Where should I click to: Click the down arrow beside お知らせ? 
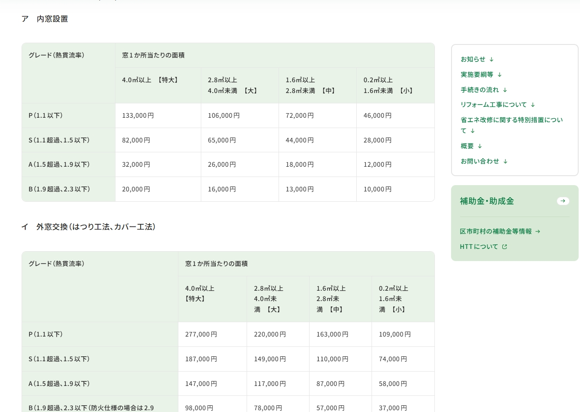491,59
